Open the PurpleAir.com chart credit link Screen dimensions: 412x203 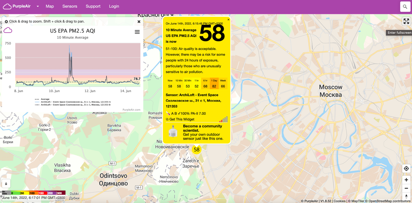[131, 110]
